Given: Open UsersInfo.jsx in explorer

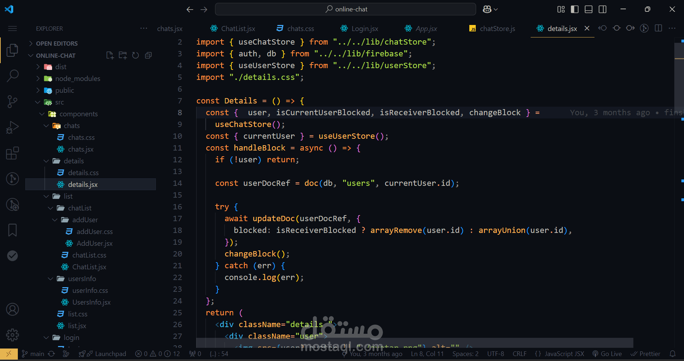Looking at the screenshot, I should (91, 302).
